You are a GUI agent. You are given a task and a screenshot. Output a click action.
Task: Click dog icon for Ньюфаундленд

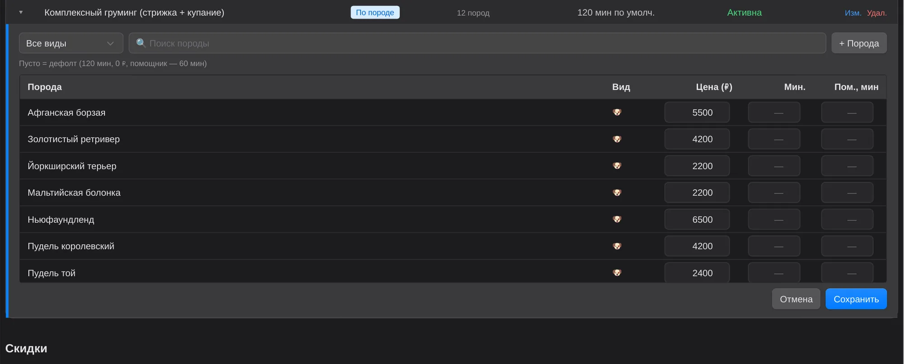click(x=617, y=219)
